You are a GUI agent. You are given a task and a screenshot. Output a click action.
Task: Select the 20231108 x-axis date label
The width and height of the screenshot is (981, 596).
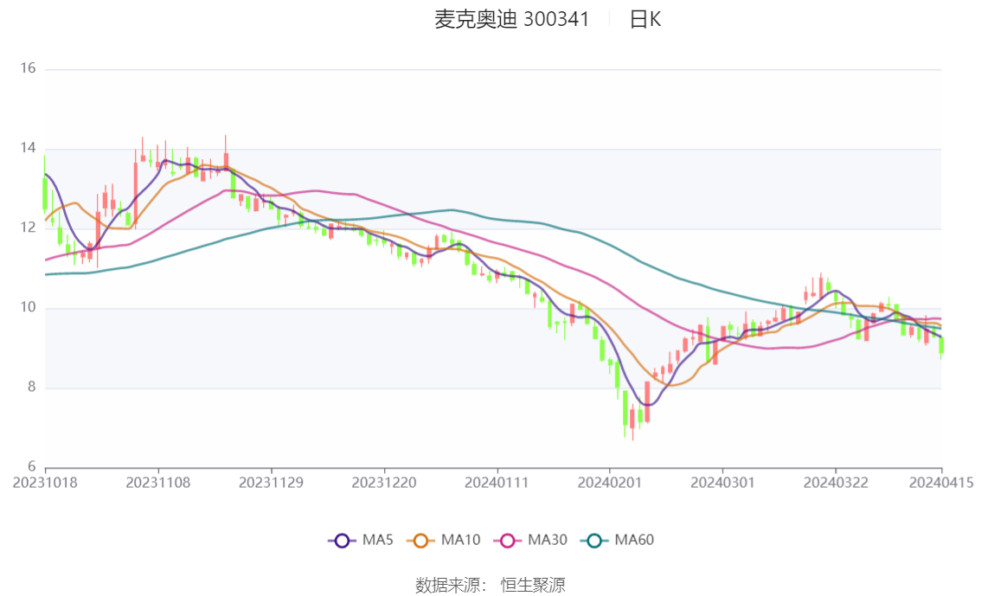tap(158, 483)
